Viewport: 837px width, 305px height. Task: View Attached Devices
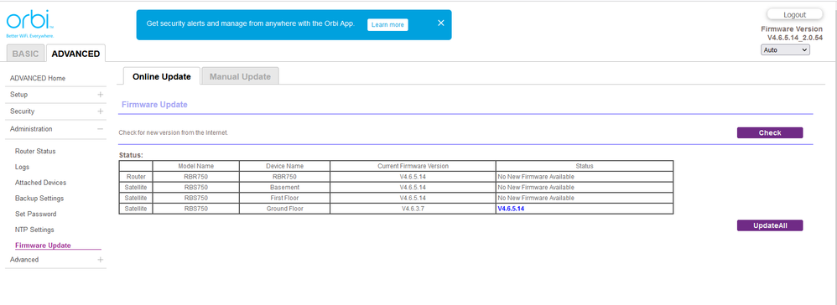(40, 183)
